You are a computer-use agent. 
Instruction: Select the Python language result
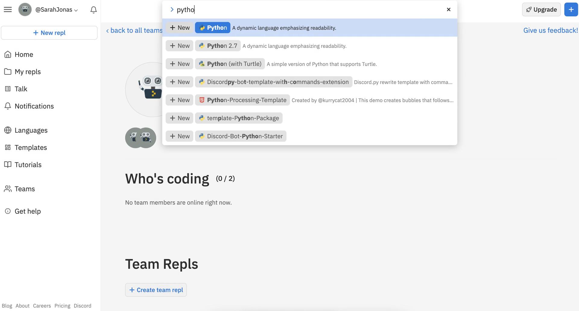213,28
